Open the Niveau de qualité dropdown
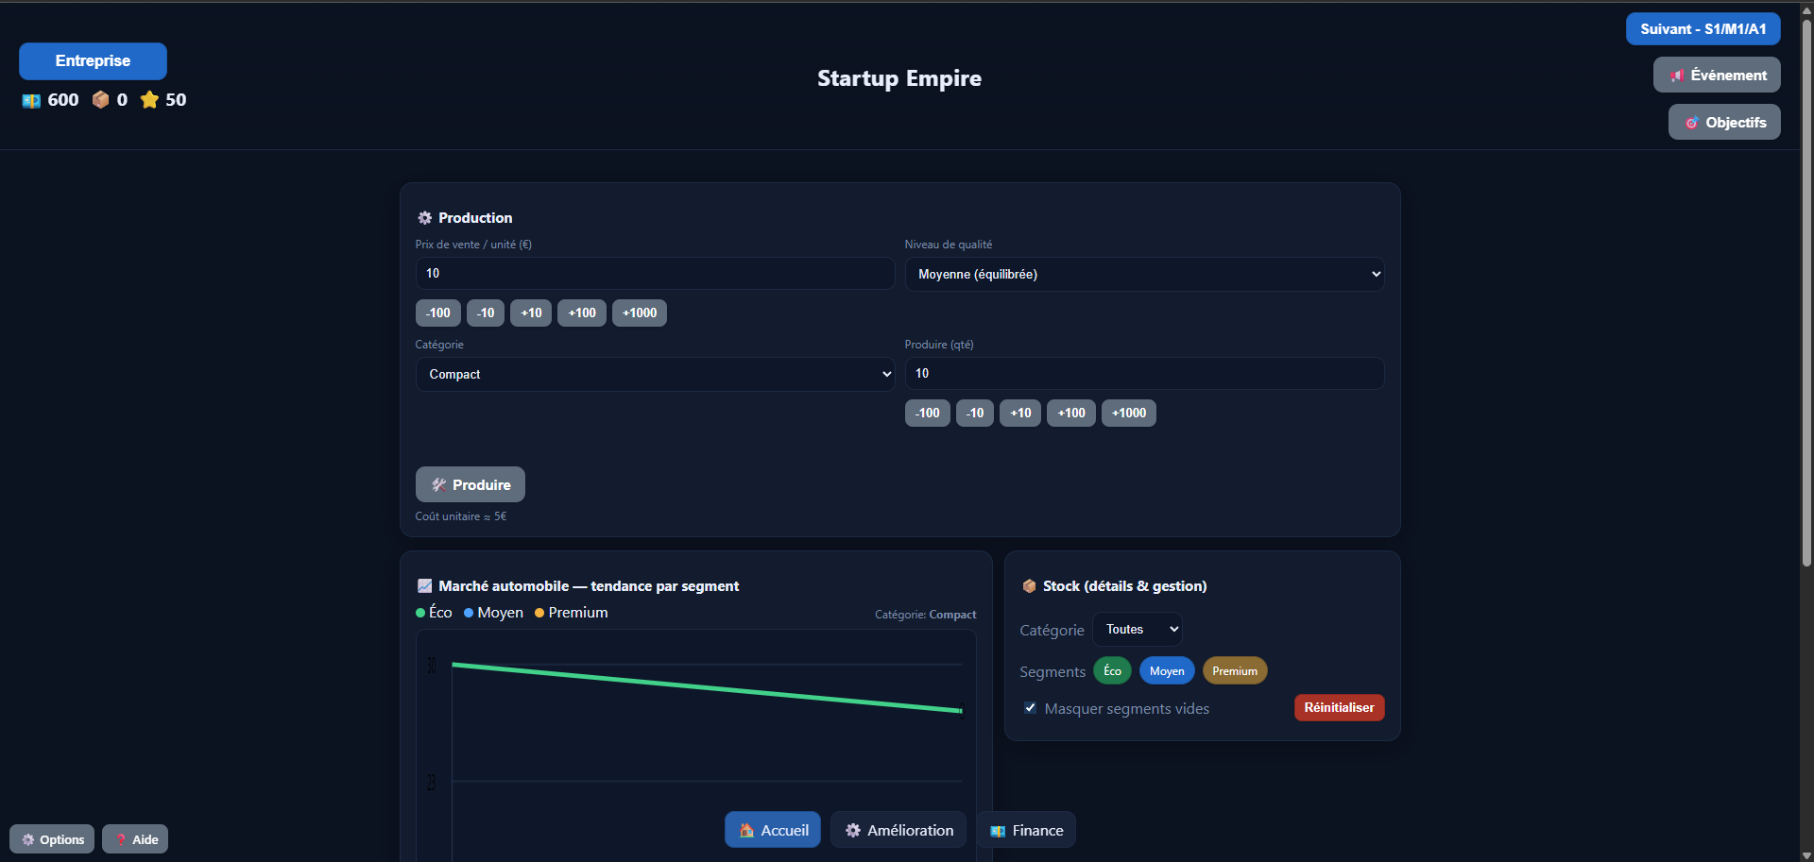Image resolution: width=1814 pixels, height=862 pixels. pyautogui.click(x=1144, y=274)
